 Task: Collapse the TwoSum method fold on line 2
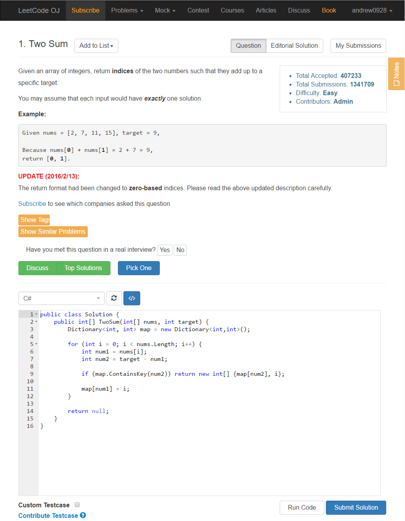tap(36, 322)
